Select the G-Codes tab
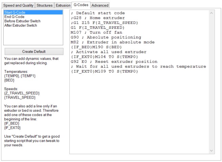222x162 pixels. (x=81, y=5)
